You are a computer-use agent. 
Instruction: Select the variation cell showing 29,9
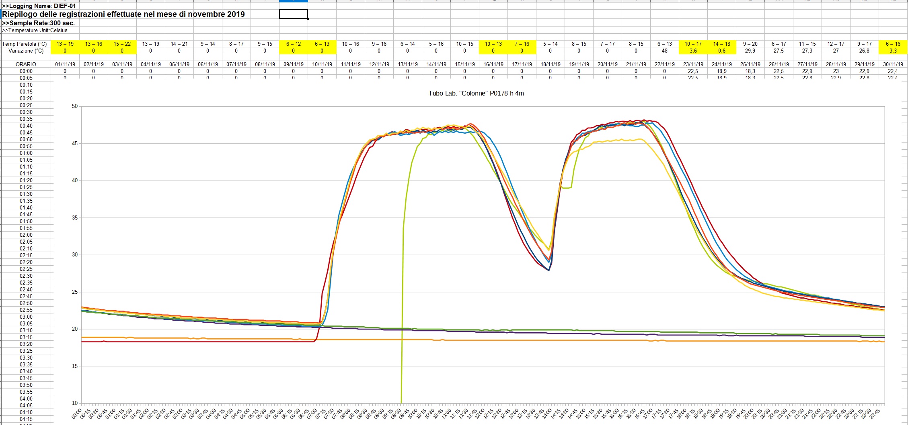click(750, 51)
